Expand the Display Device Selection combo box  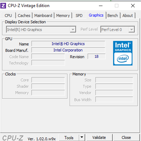tap(41, 30)
